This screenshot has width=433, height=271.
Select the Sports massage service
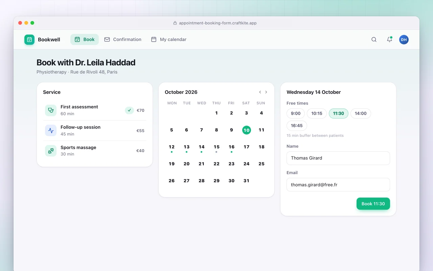[95, 151]
